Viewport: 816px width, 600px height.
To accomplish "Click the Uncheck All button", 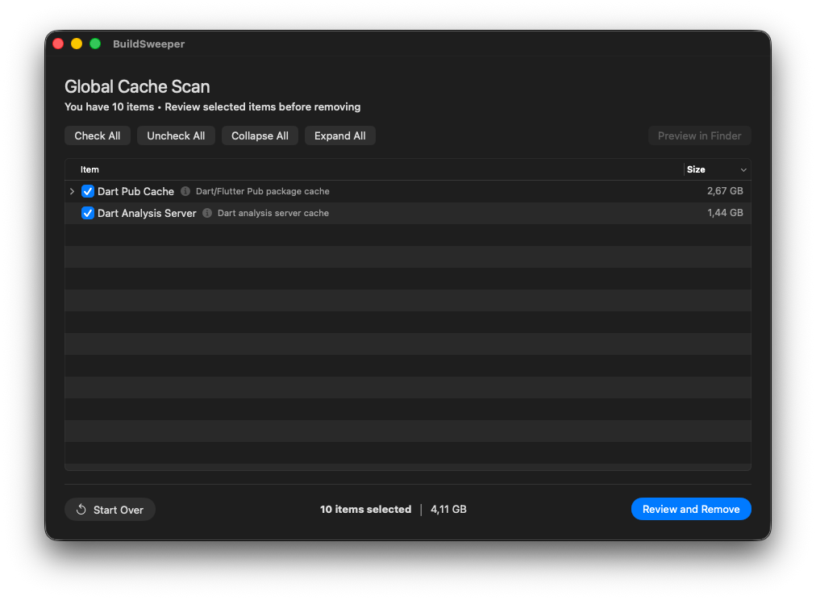I will (176, 135).
